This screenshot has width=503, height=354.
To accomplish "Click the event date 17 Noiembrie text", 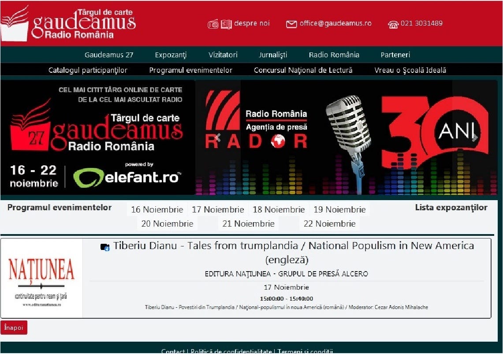I will (x=287, y=287).
